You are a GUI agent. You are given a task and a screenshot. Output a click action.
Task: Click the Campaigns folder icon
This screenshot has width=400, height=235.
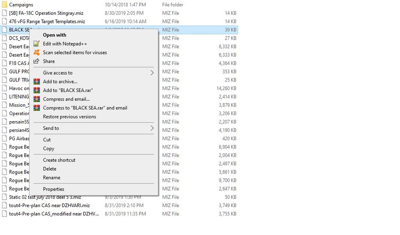coord(4,4)
